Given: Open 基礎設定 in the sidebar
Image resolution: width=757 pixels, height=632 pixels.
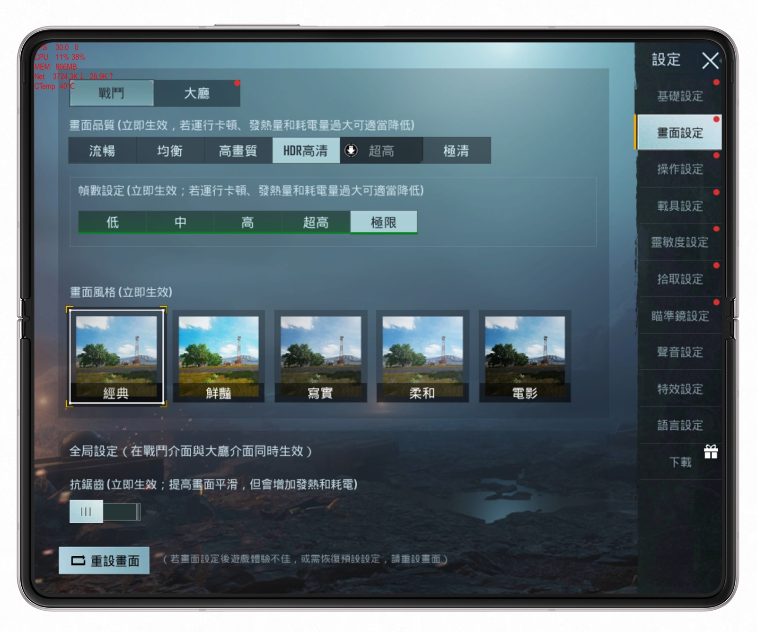Looking at the screenshot, I should pos(679,96).
